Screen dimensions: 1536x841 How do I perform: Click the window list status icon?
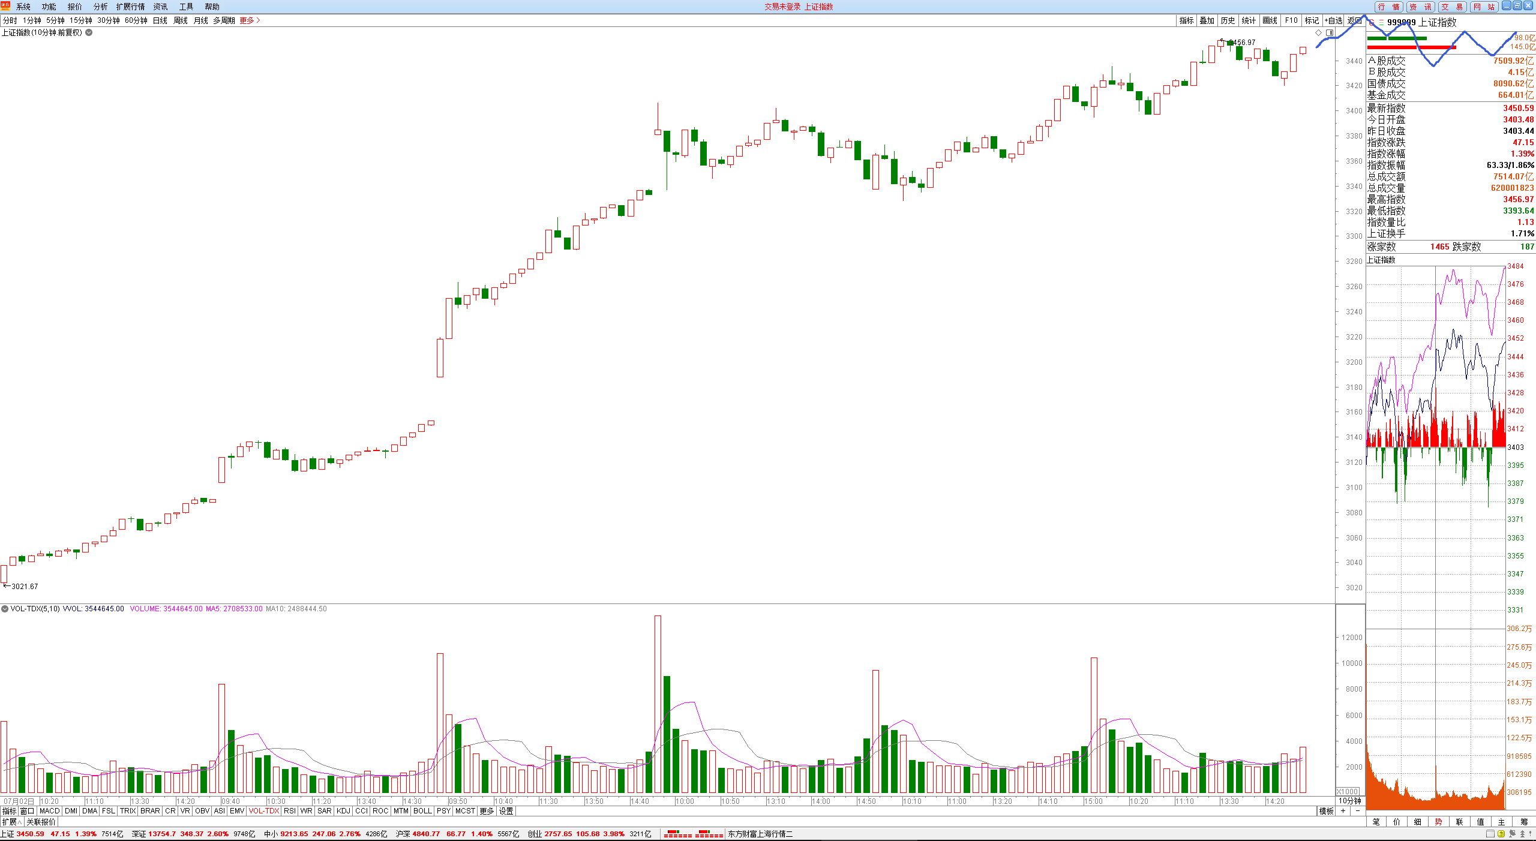click(1490, 834)
